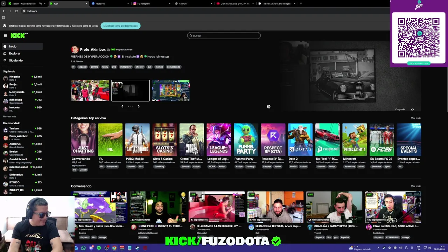
Task: Open ONE PIECE live stream card
Action: pyautogui.click(x=158, y=207)
